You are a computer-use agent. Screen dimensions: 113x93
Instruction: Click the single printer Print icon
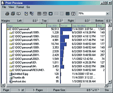pos(7,14)
